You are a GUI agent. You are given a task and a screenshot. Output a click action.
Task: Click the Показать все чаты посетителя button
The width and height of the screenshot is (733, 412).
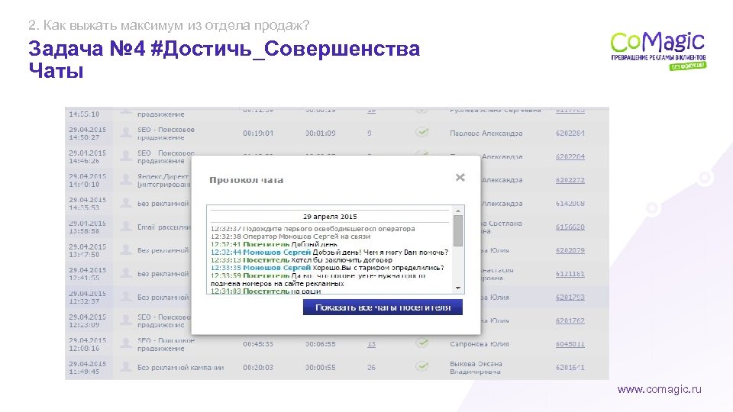pos(383,307)
